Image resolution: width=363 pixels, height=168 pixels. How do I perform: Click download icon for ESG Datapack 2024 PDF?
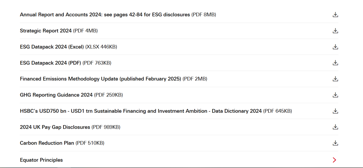335,63
